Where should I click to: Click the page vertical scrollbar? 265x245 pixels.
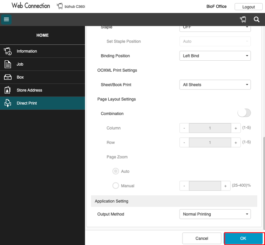click(x=264, y=183)
